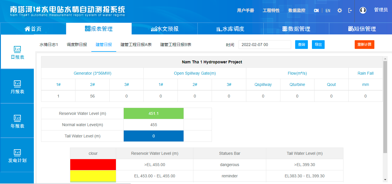The image size is (392, 184).
Task: Click the Statues Bar column header
Action: pyautogui.click(x=230, y=153)
